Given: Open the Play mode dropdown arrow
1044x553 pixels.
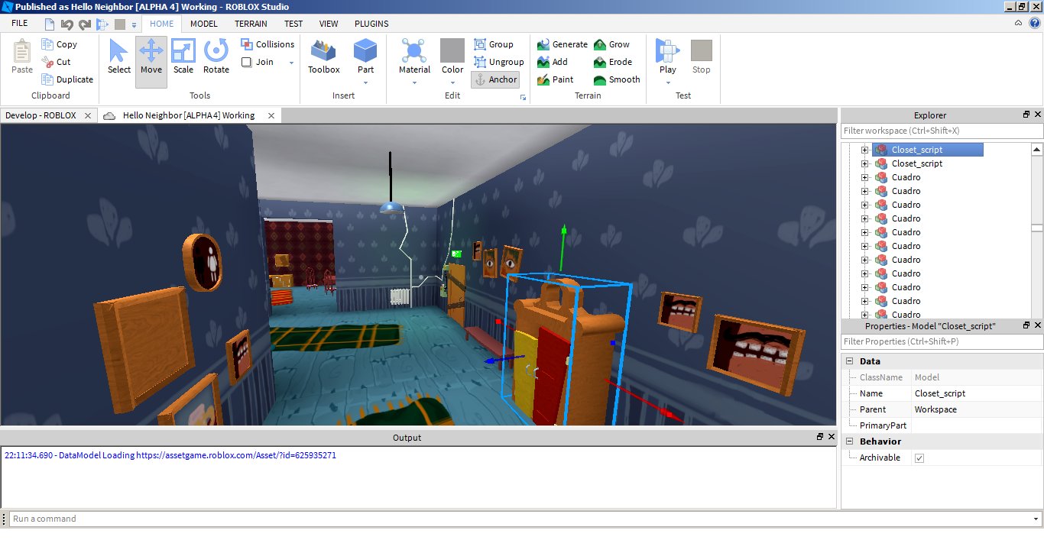Looking at the screenshot, I should [668, 82].
